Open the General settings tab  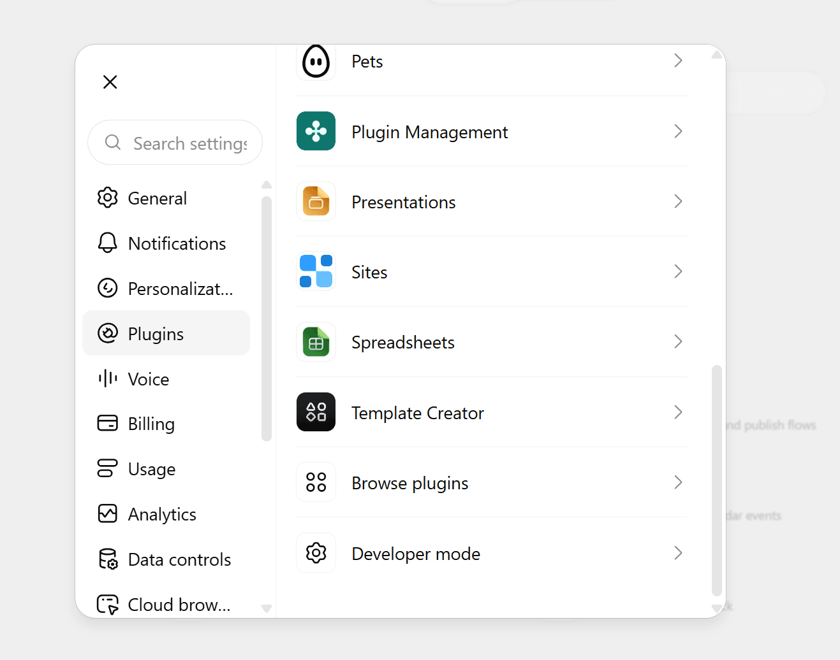(x=166, y=198)
